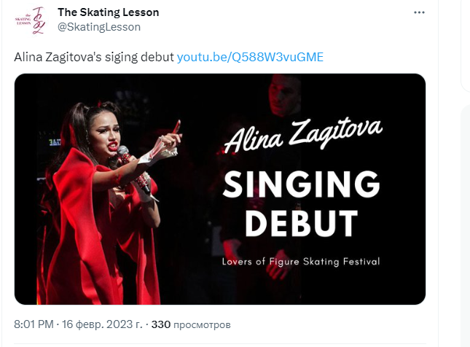Open the tweet's three-dot more menu
The height and width of the screenshot is (347, 470).
tap(419, 13)
